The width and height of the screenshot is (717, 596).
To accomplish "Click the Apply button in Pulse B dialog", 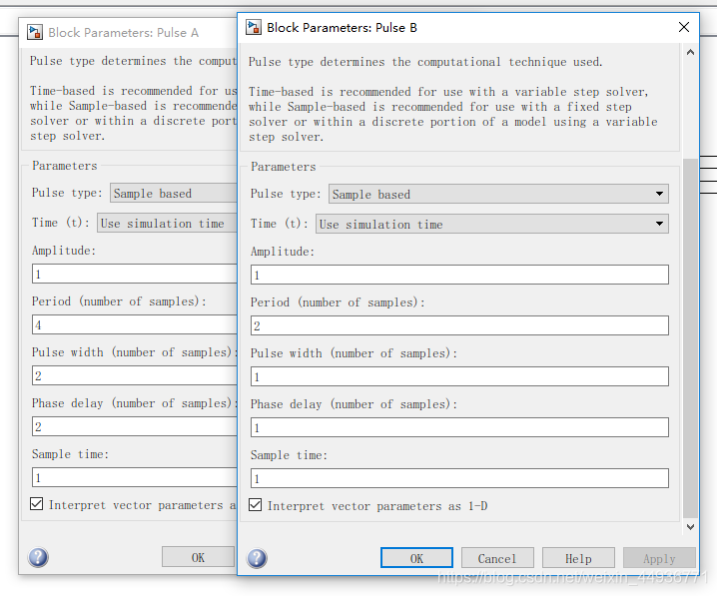I will 659,558.
